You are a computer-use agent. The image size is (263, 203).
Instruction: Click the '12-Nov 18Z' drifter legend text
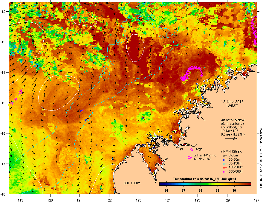tap(202, 159)
